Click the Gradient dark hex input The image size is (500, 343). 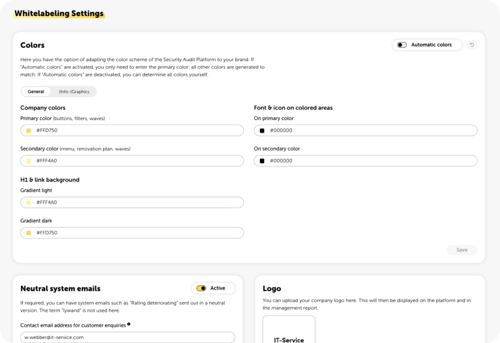tap(137, 233)
